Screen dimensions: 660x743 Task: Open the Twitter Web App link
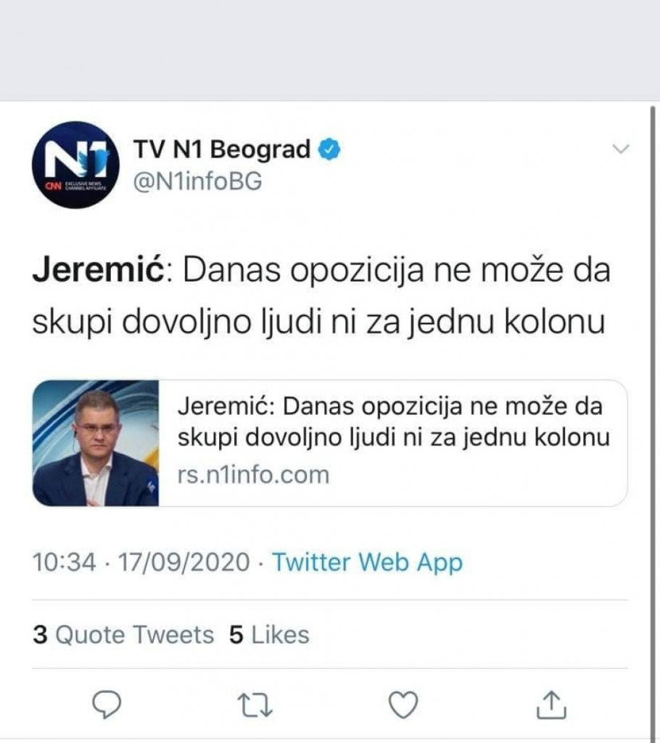366,562
